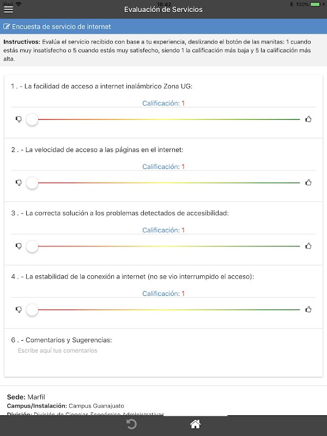Screen dimensions: 327x436
Task: Open the hamburger menu
Action: coord(9,9)
